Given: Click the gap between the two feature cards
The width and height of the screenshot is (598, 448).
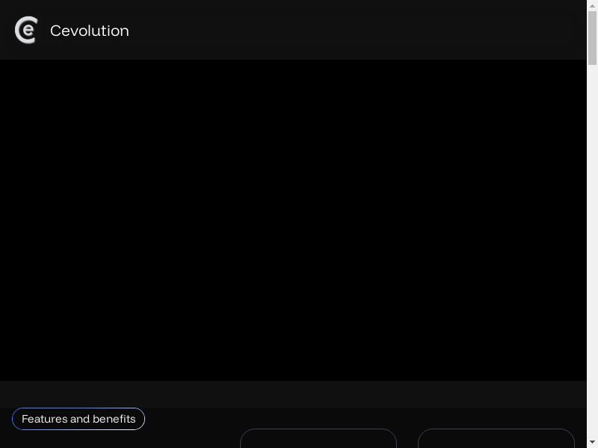Looking at the screenshot, I should (407, 439).
